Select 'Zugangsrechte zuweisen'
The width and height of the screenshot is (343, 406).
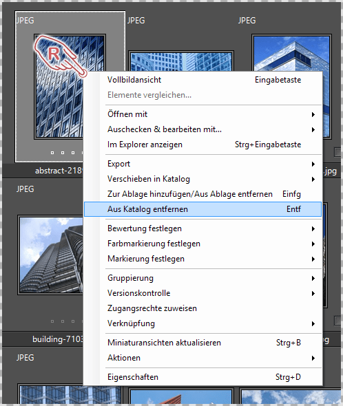[202, 308]
